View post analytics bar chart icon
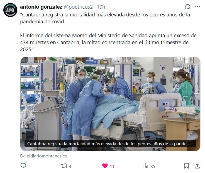Image resolution: width=205 pixels, height=173 pixels. tap(146, 166)
